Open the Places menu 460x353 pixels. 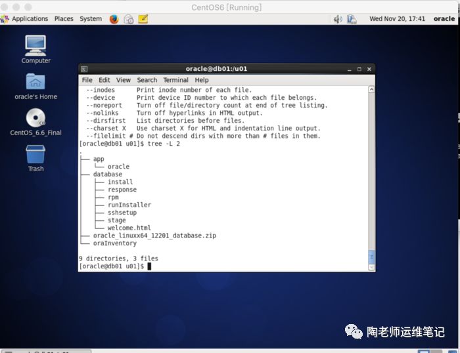64,19
